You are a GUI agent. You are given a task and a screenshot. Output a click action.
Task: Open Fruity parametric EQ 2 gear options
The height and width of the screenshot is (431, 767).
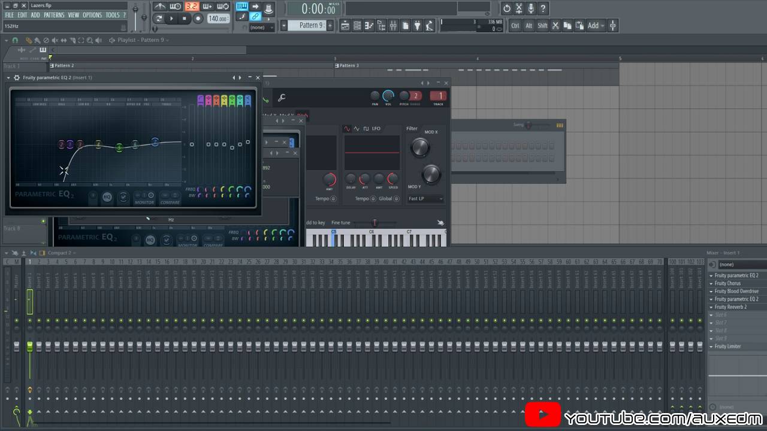click(17, 78)
